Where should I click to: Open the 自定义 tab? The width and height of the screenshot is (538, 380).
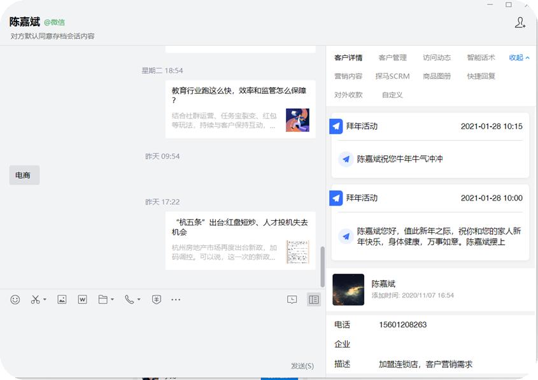coord(392,95)
